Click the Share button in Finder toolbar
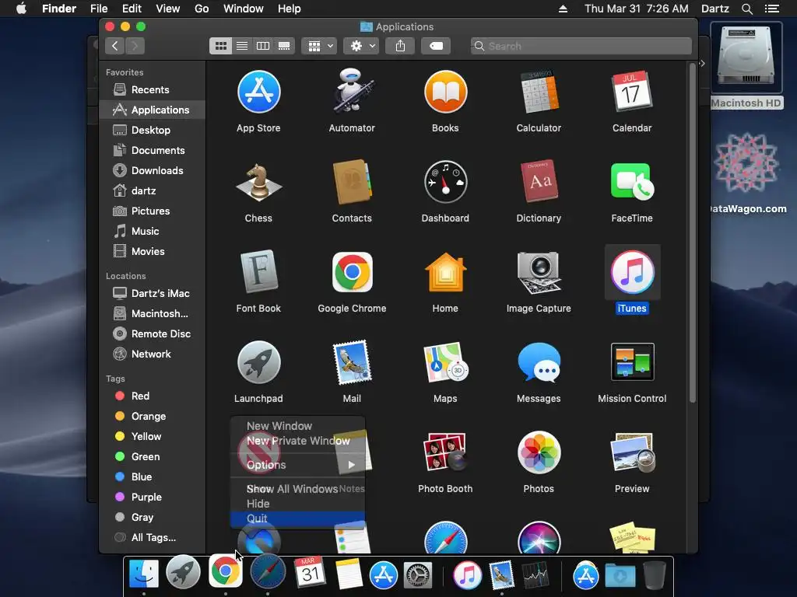797x597 pixels. click(401, 46)
